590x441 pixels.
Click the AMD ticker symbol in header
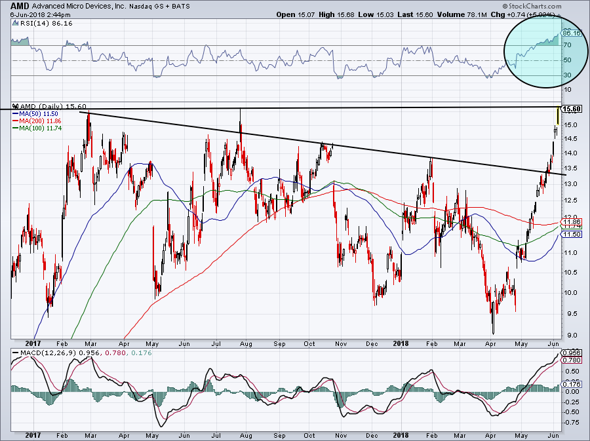point(20,7)
